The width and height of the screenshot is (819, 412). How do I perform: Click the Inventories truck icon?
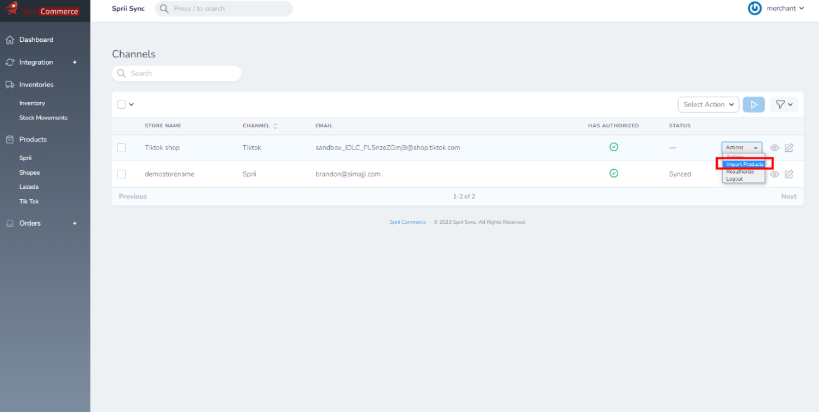[x=10, y=85]
